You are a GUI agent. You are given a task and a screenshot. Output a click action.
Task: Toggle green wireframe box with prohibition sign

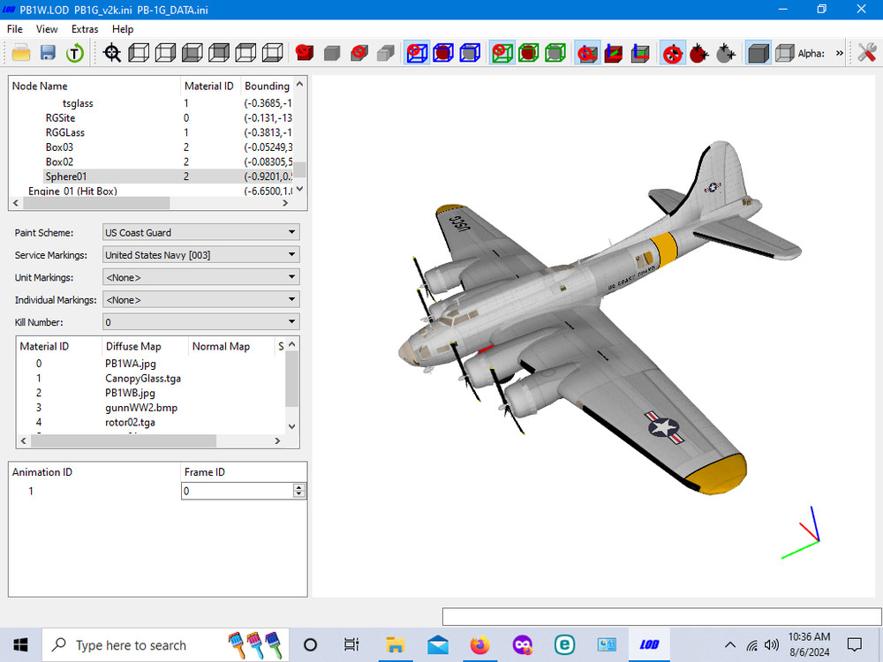(502, 54)
